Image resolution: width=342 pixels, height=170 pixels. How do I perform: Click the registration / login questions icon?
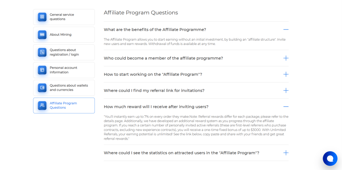[42, 52]
